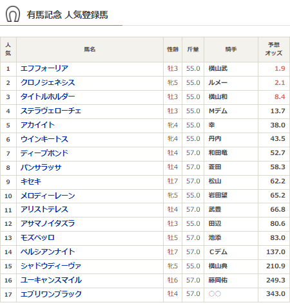Open horse link アサマノイタズラ
Screen dimensions: 290x305
48,224
